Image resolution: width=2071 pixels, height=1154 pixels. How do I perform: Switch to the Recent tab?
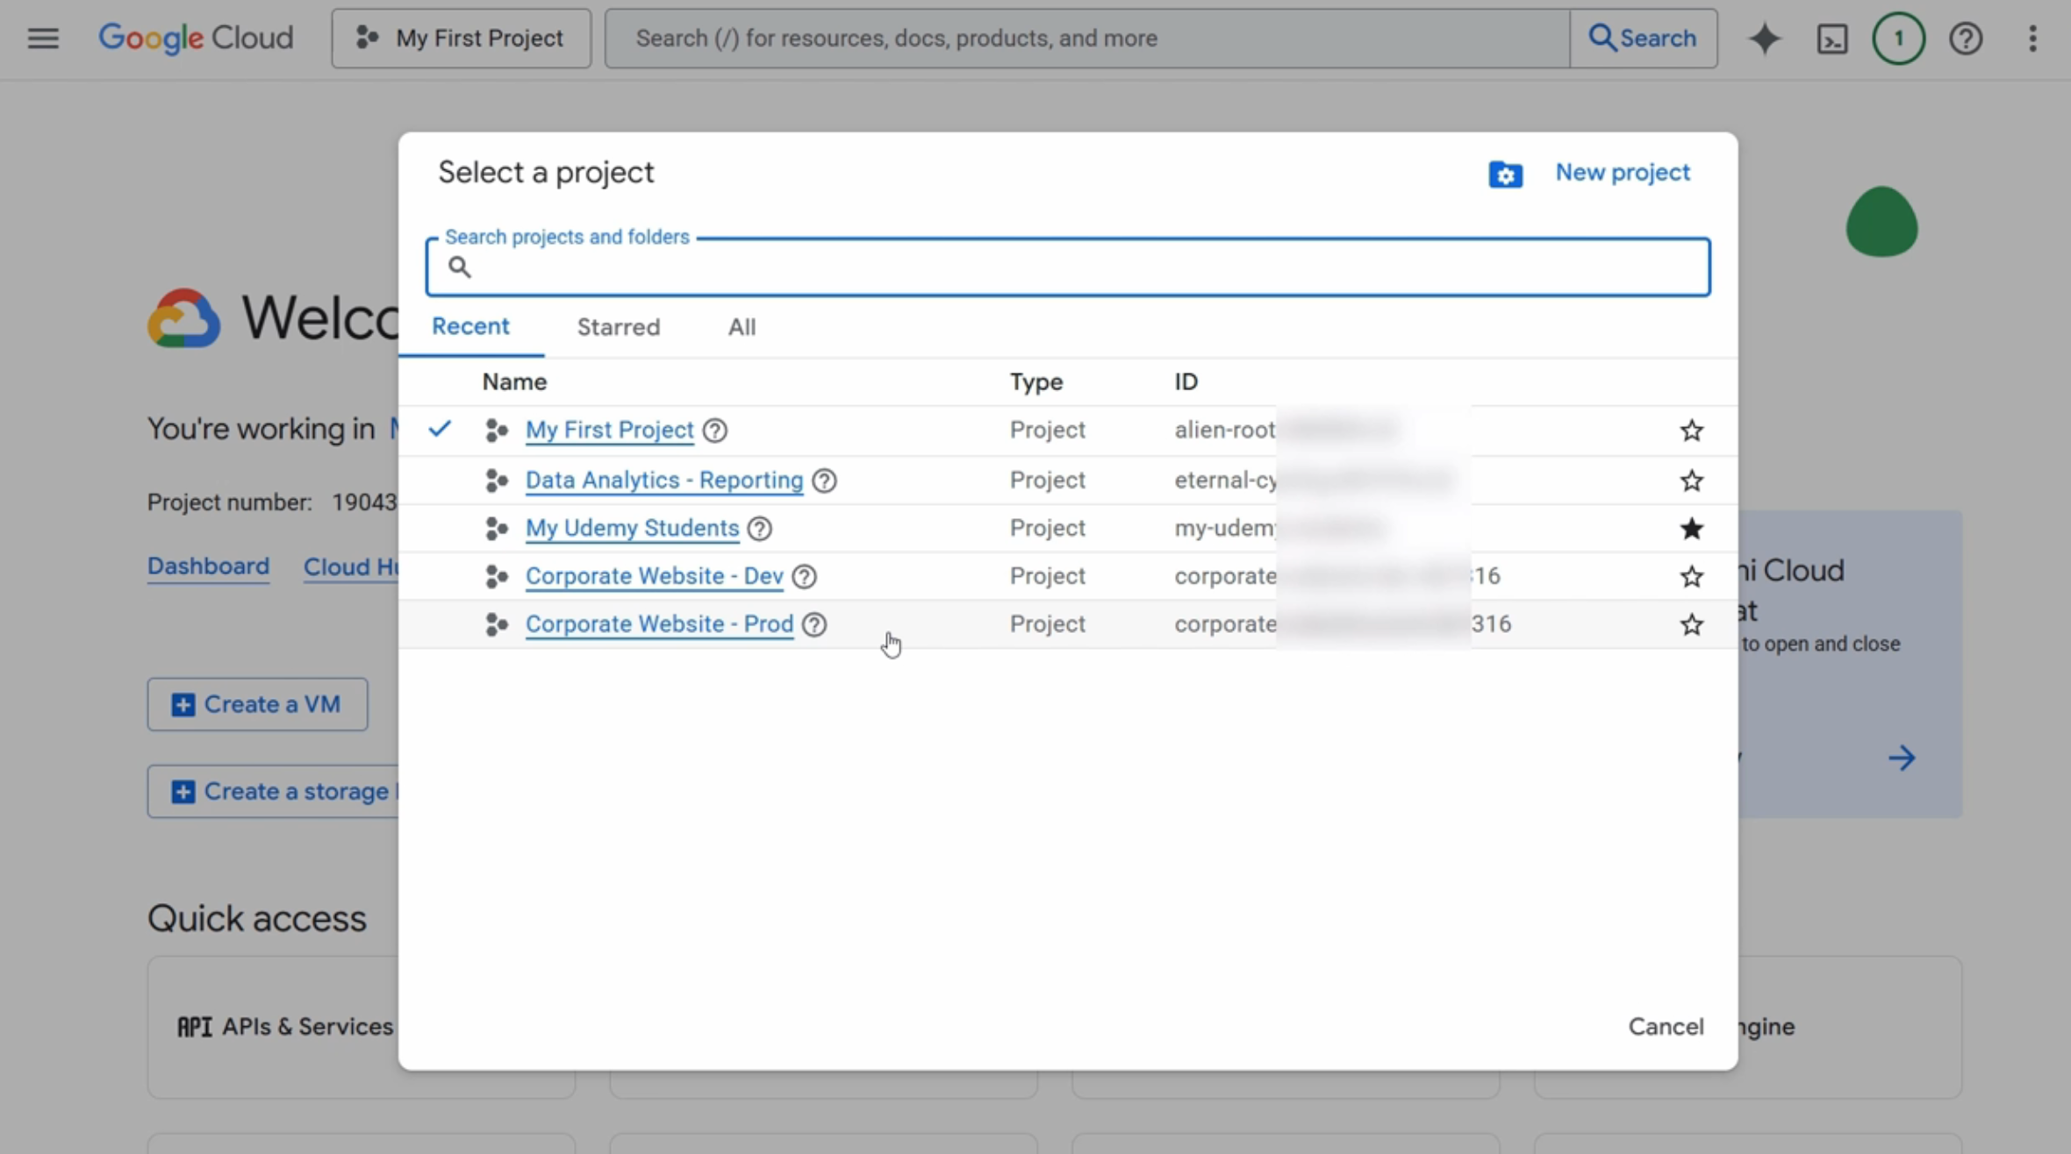[x=470, y=327]
